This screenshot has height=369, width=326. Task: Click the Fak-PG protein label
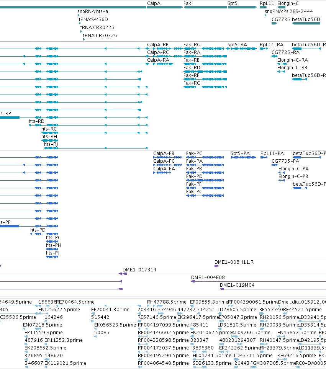tap(194, 153)
